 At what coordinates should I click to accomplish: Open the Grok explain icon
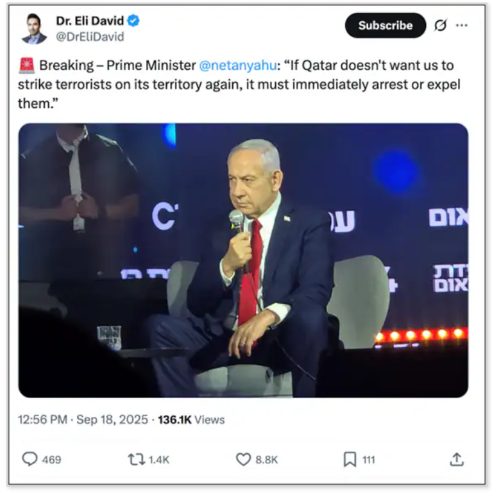point(440,25)
